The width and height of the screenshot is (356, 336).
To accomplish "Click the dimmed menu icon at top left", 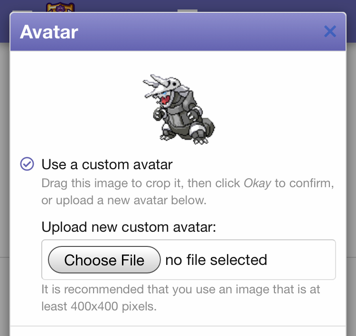I will tap(21, 9).
